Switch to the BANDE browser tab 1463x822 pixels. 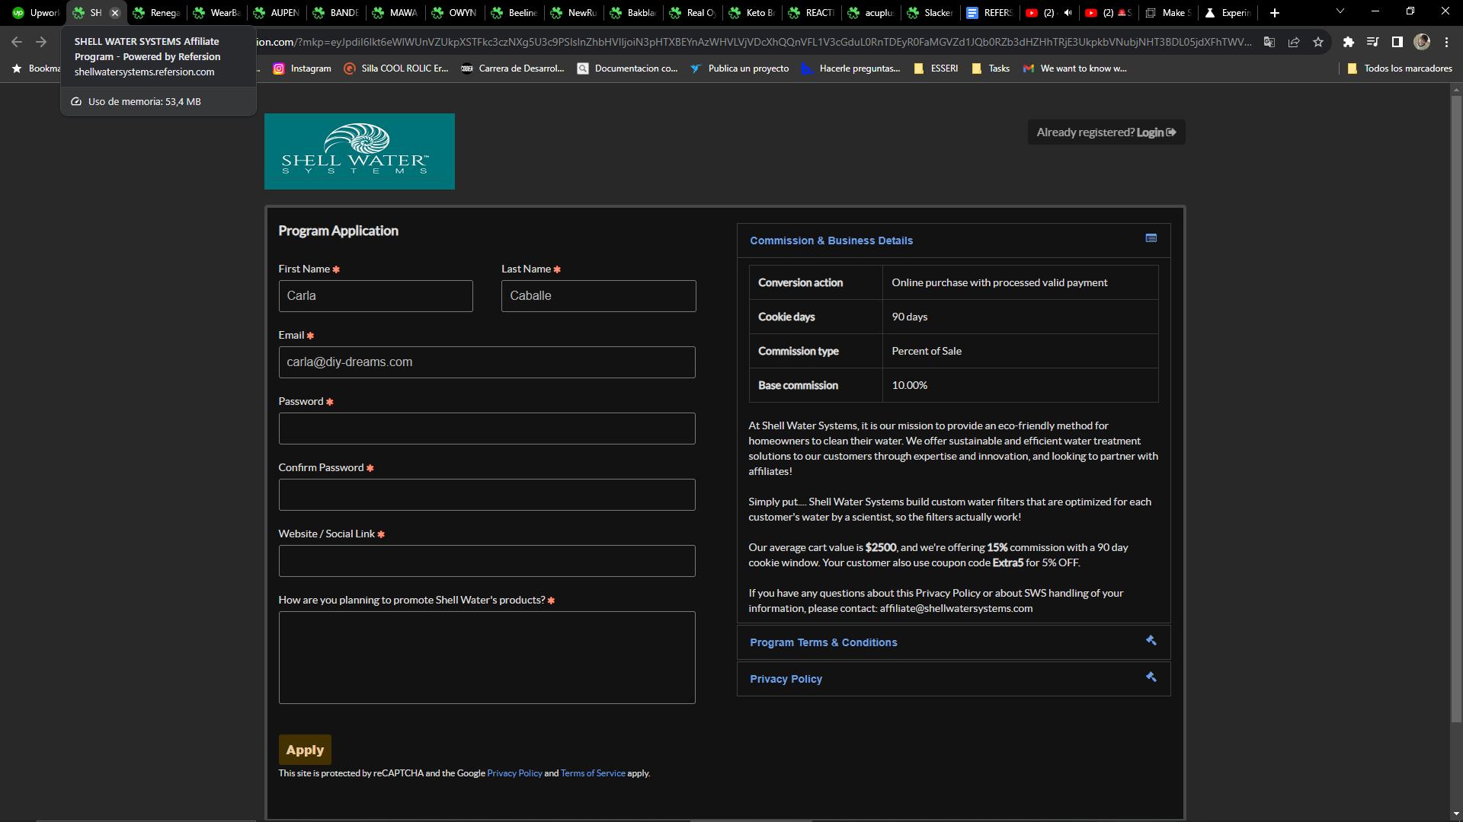(x=337, y=13)
